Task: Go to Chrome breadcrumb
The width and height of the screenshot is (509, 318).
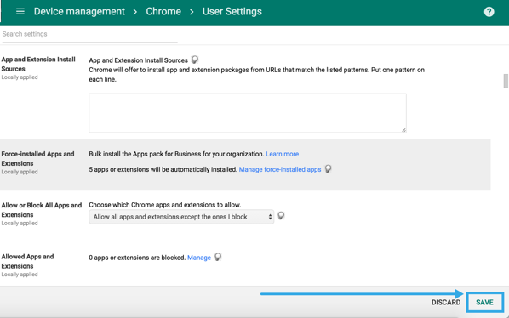Action: point(163,12)
